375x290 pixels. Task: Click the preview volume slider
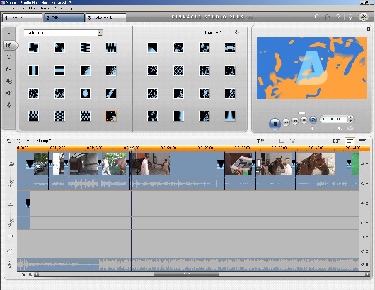click(x=312, y=128)
